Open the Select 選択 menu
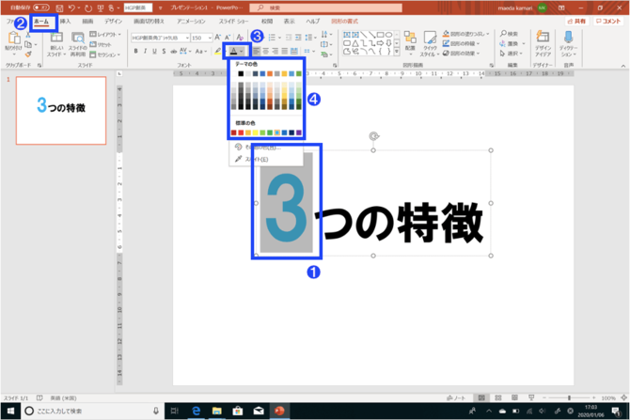 (x=512, y=53)
